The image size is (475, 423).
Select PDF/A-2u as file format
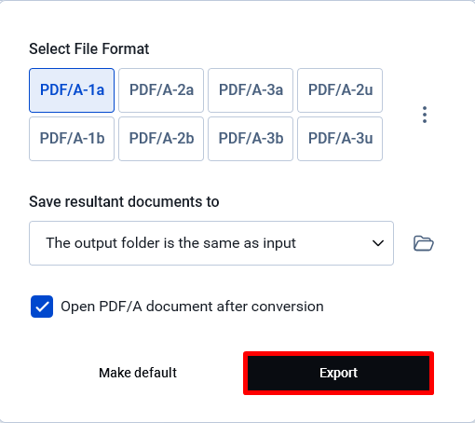(340, 90)
